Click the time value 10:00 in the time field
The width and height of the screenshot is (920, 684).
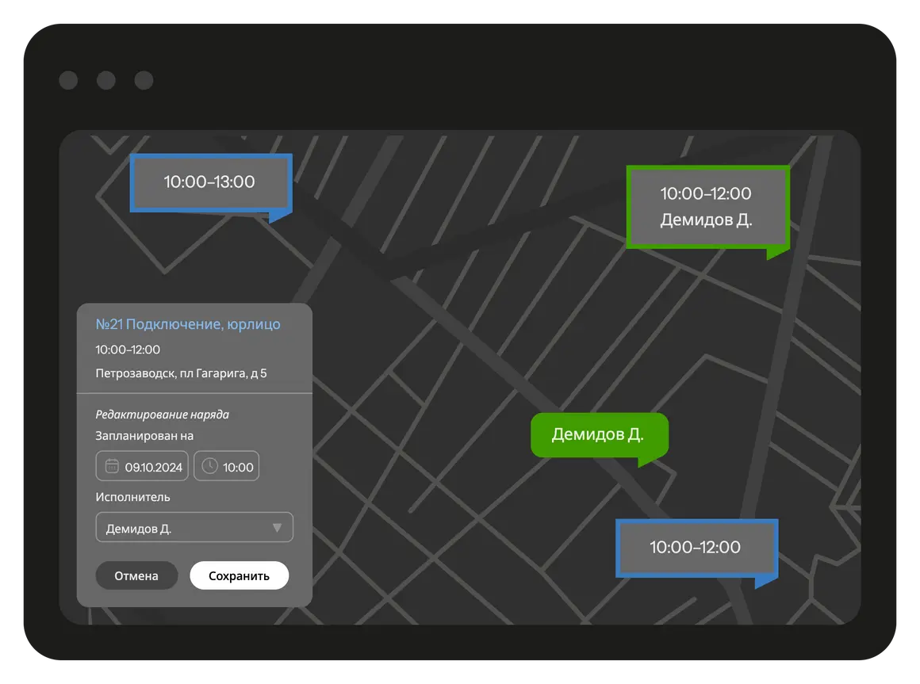(x=238, y=467)
